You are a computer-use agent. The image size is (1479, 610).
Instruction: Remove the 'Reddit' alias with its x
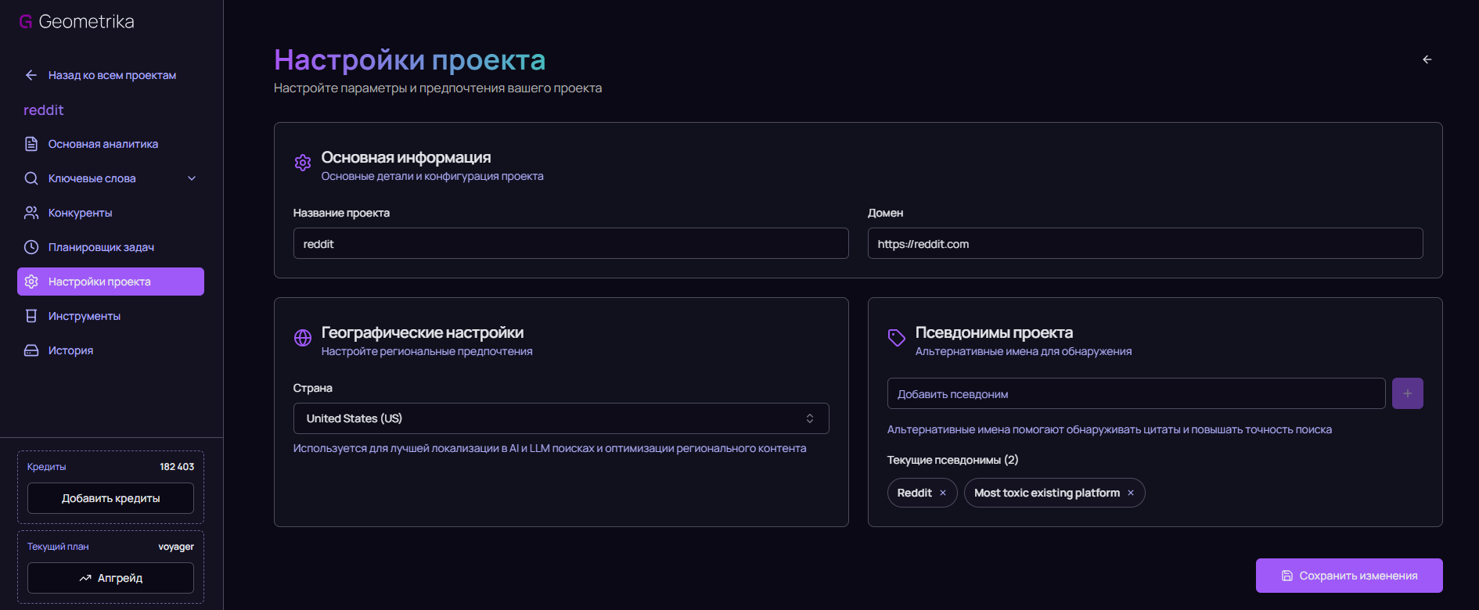(x=943, y=493)
